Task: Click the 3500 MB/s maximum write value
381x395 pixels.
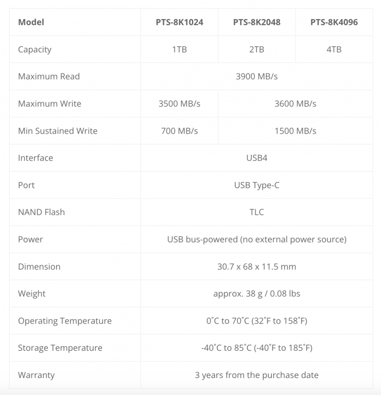Action: click(179, 103)
